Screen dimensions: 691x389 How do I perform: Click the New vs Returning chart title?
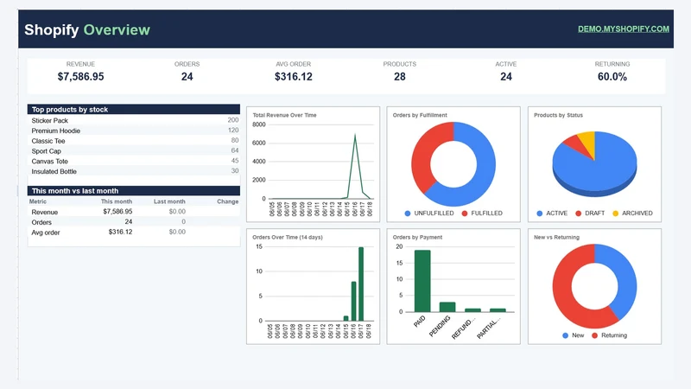[x=556, y=237]
